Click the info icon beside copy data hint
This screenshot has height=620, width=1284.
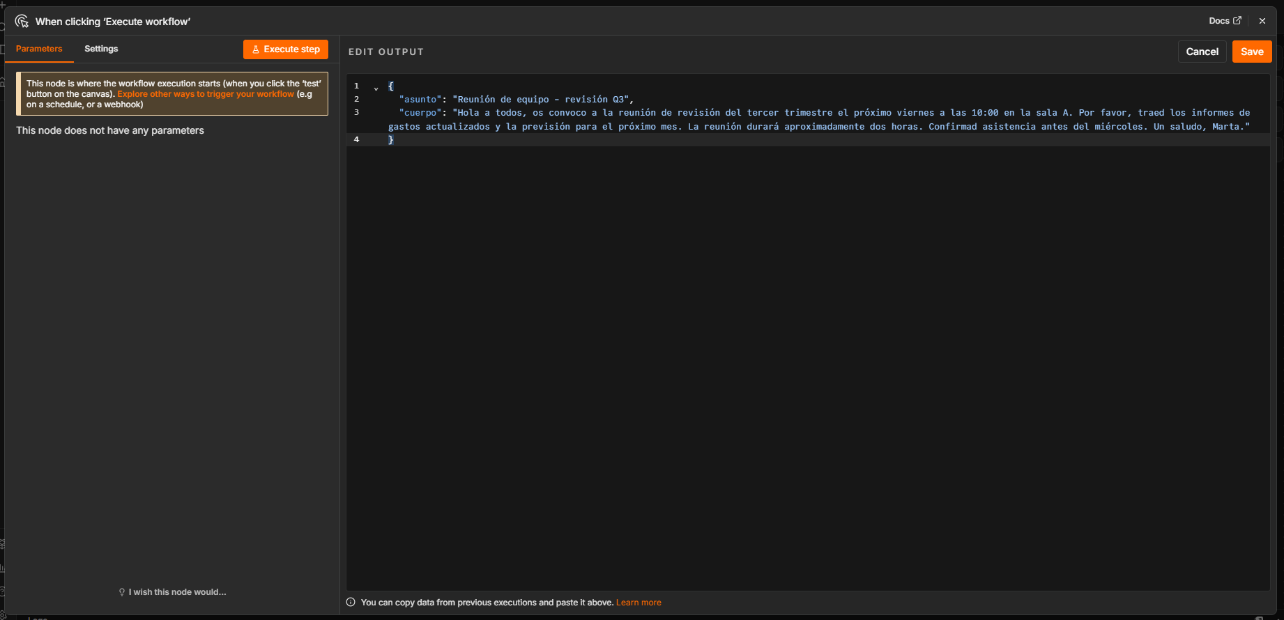(351, 603)
